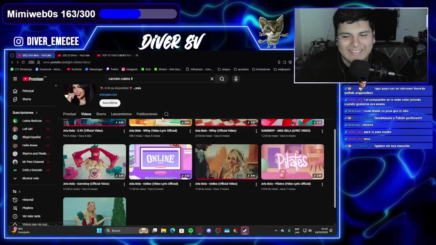Show hidden system tray icons chevron
The height and width of the screenshot is (245, 436).
click(x=276, y=231)
